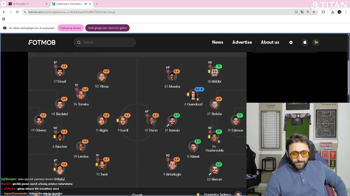Screen dimensions: 350x196
Task: Click Mercan's assist boot icon
Action: coord(210,174)
